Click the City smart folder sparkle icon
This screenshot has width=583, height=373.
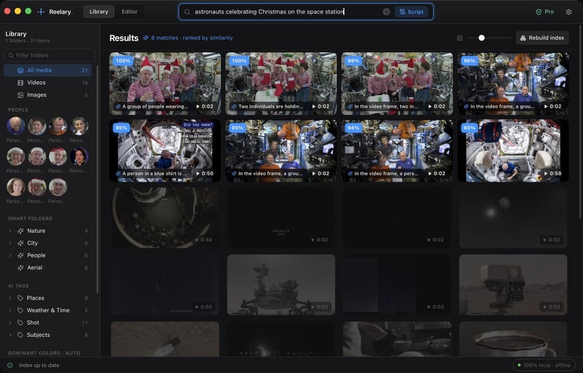tap(21, 243)
